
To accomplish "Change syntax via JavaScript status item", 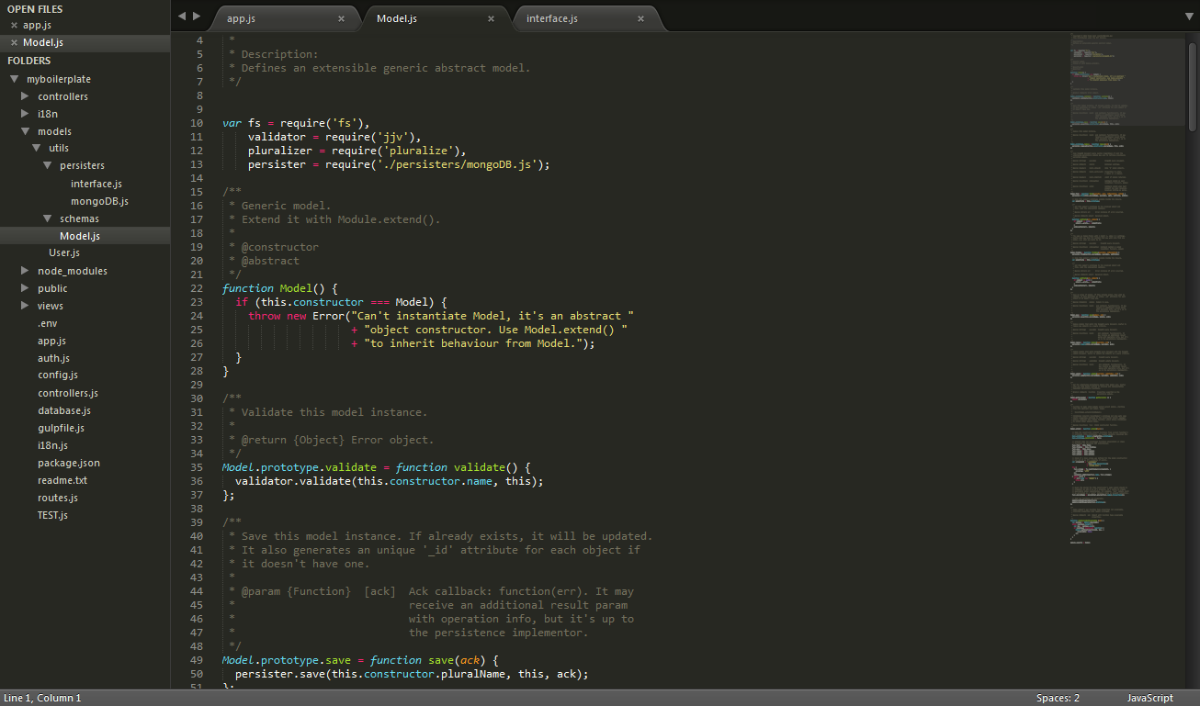I will click(1149, 698).
